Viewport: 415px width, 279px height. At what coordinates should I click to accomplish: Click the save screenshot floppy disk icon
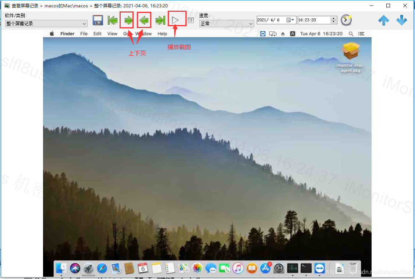pyautogui.click(x=97, y=20)
